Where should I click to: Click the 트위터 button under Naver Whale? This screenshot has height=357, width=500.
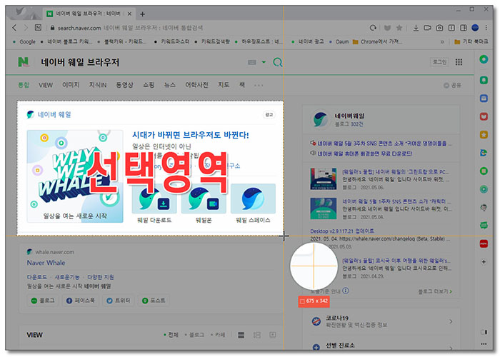119,301
